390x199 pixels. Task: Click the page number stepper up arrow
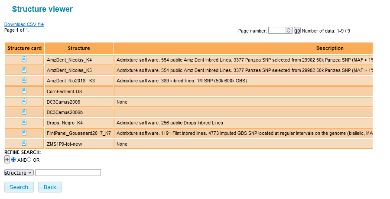[x=289, y=29]
